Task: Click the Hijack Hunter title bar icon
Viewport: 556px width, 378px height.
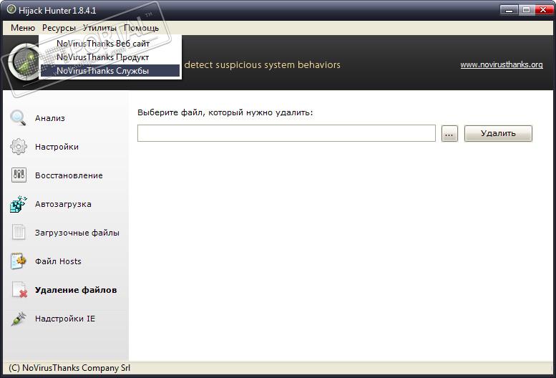Action: pyautogui.click(x=11, y=9)
